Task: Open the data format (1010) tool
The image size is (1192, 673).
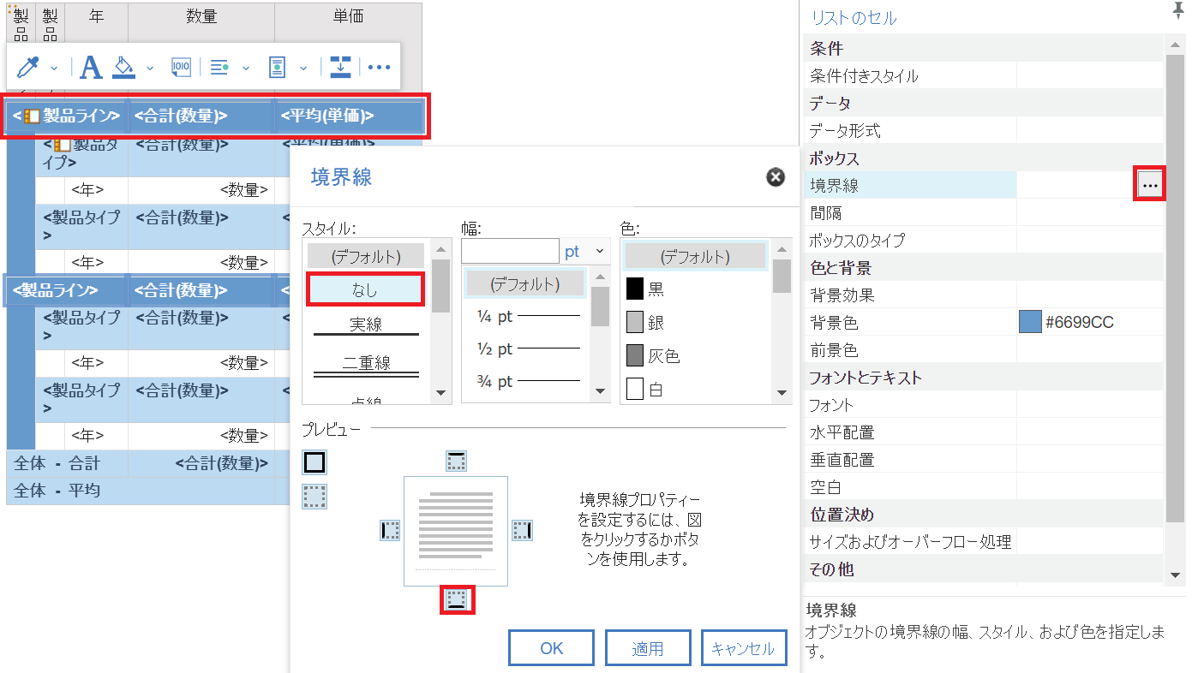Action: pos(181,67)
